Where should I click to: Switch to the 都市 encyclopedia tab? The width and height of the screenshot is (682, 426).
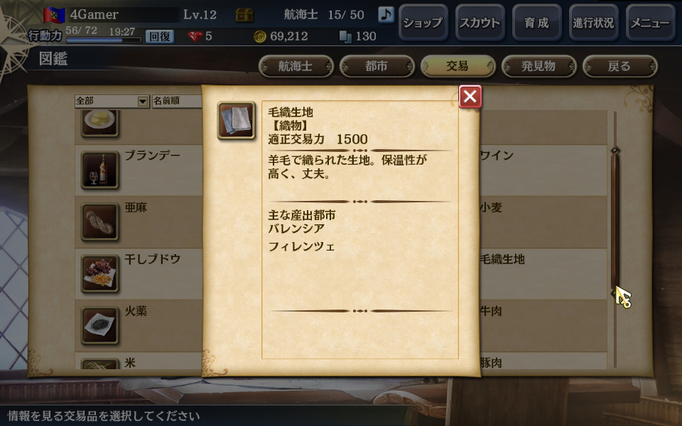[x=377, y=67]
